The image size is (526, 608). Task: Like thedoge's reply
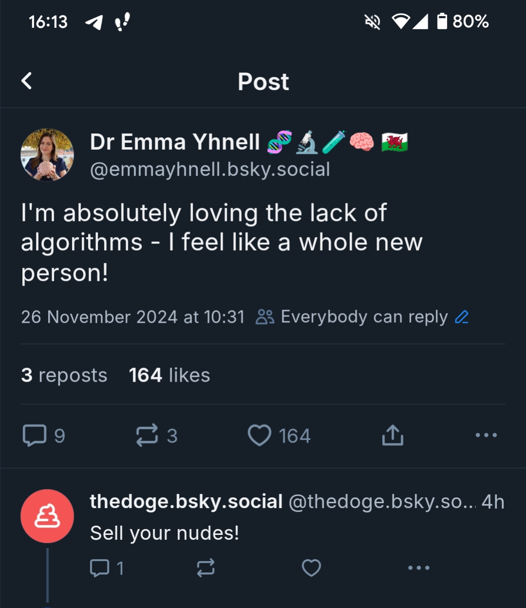coord(312,568)
